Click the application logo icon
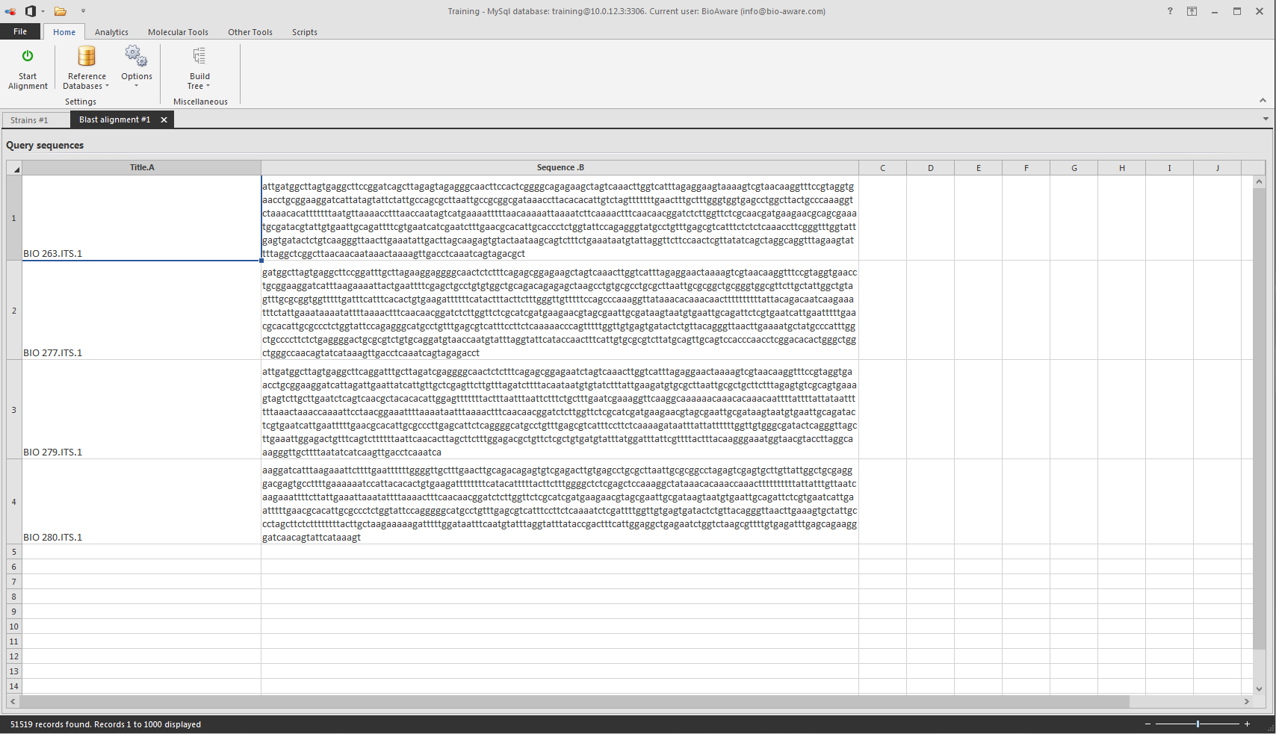Screen dimensions: 1276x734 tap(10, 11)
